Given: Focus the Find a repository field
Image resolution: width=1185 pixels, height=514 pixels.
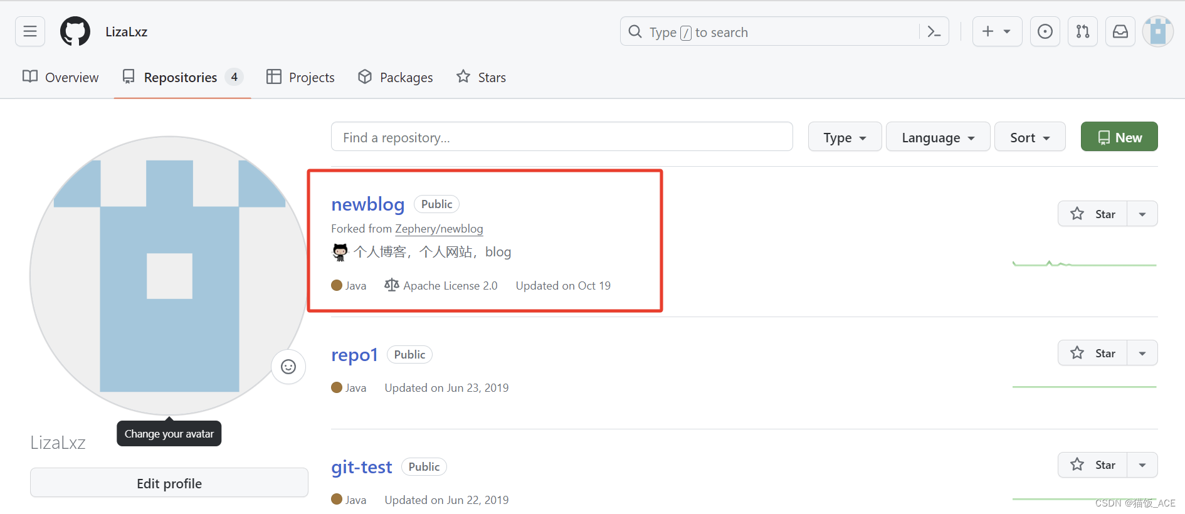Looking at the screenshot, I should pyautogui.click(x=562, y=137).
